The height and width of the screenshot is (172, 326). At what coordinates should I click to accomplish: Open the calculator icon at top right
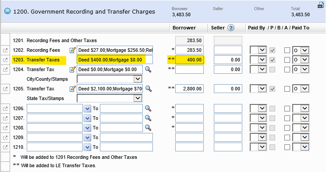pyautogui.click(x=321, y=5)
